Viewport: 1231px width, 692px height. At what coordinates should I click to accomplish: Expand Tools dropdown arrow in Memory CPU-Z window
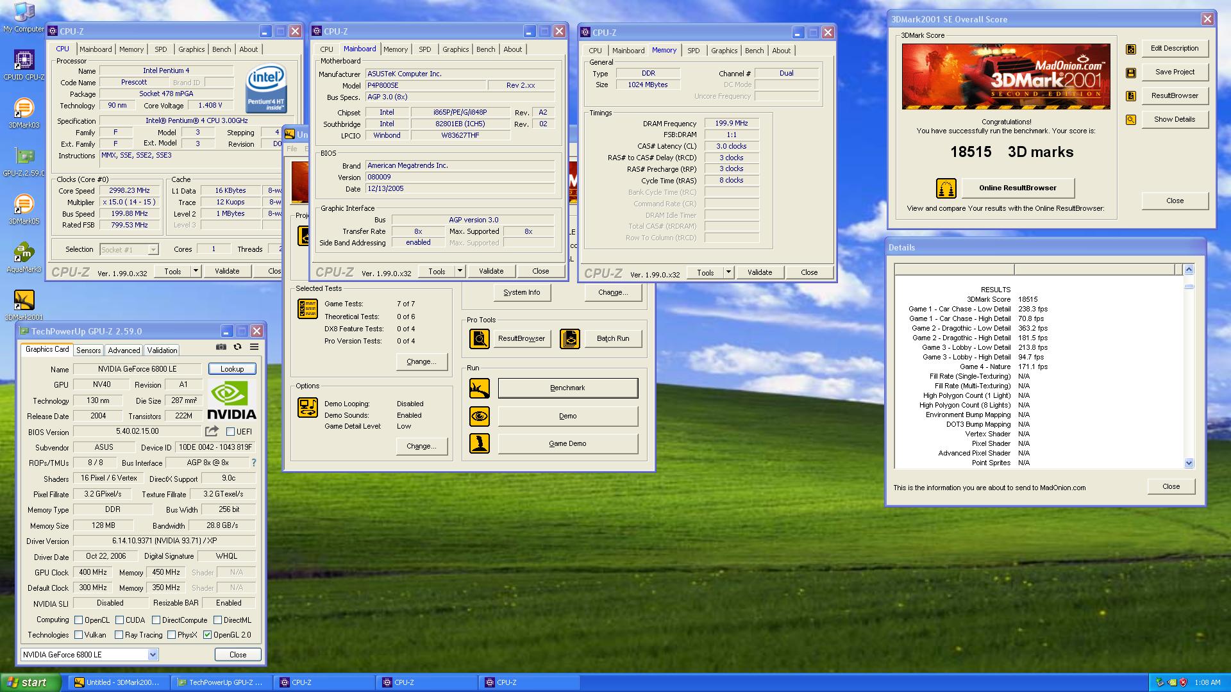point(728,272)
